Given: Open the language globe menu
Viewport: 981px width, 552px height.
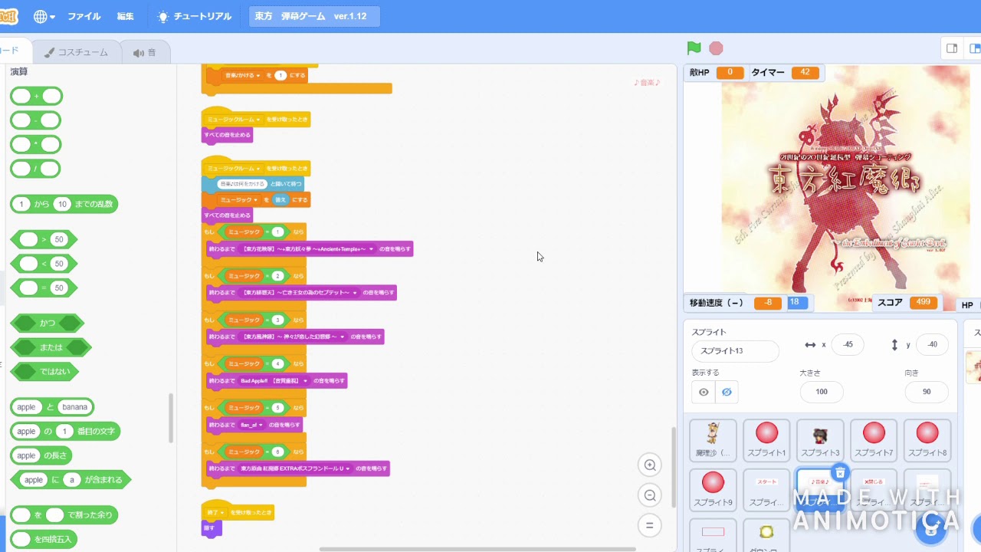Looking at the screenshot, I should pyautogui.click(x=44, y=16).
